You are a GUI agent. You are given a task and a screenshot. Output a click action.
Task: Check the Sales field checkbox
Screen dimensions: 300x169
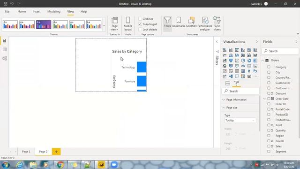click(x=269, y=146)
